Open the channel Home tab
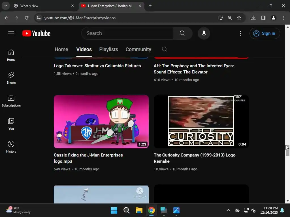 (x=61, y=49)
